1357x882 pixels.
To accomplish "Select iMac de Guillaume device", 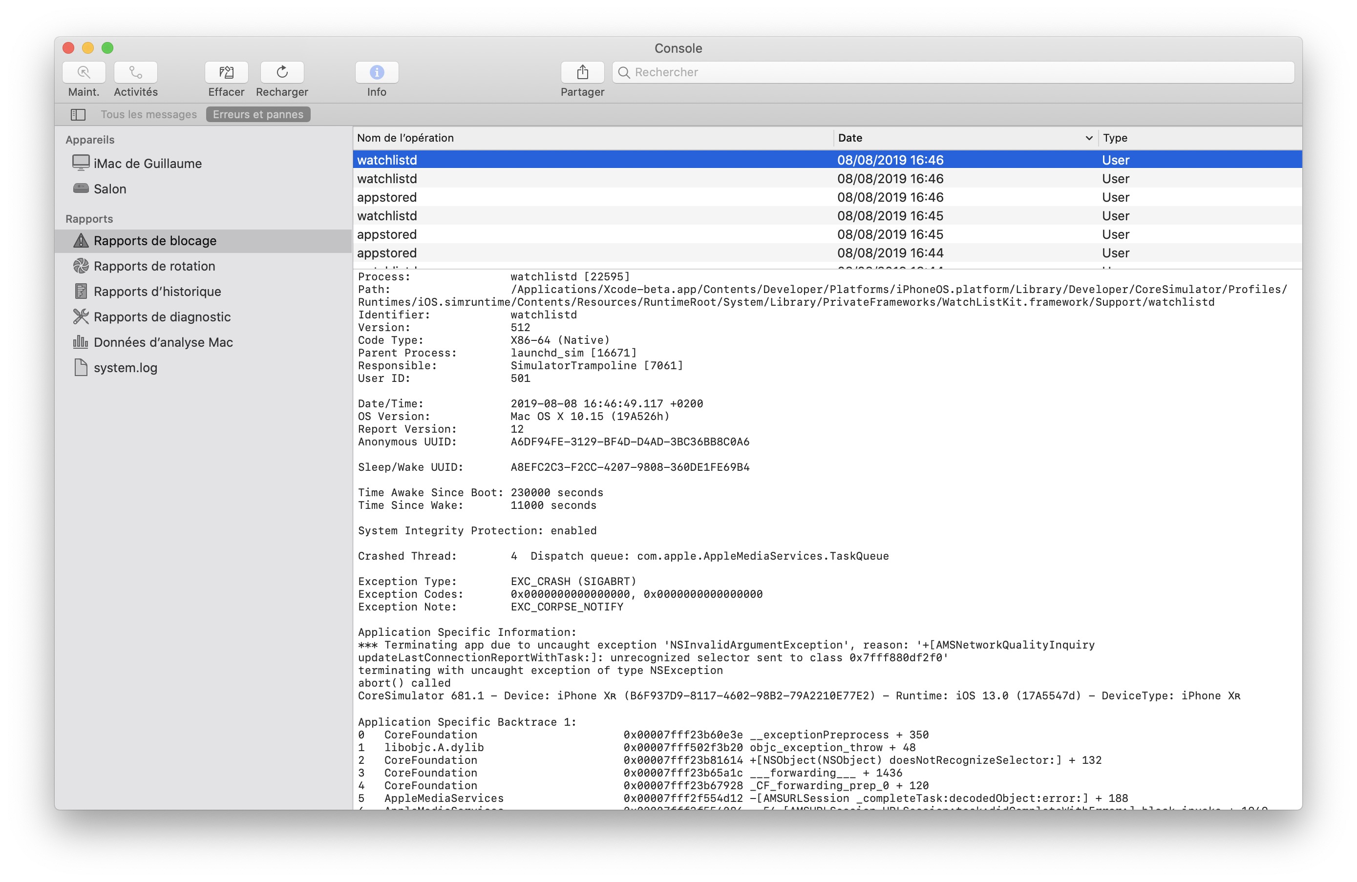I will (x=203, y=164).
